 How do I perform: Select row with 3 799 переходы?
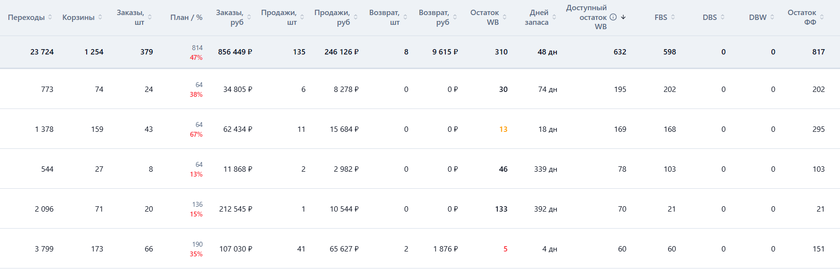(420, 249)
